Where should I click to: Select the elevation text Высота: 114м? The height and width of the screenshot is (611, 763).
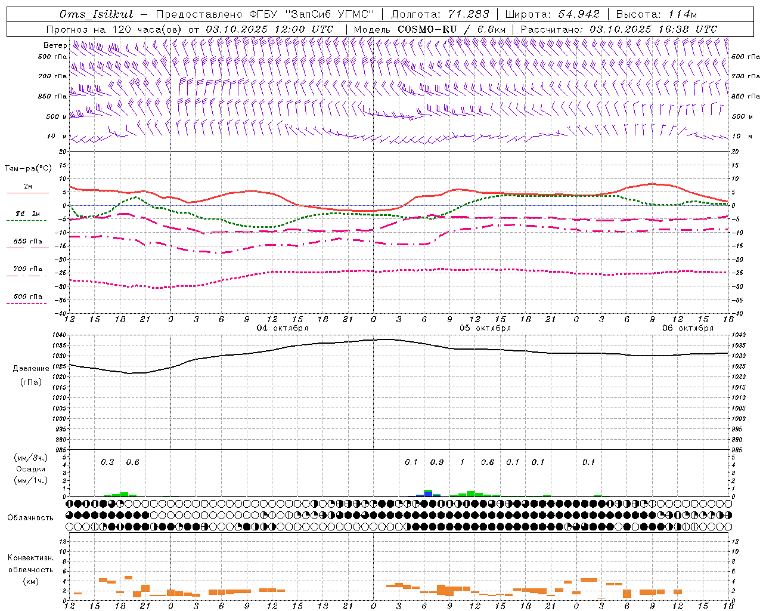(x=656, y=14)
